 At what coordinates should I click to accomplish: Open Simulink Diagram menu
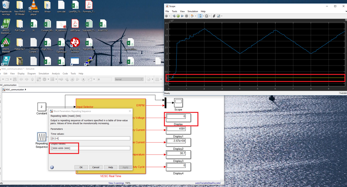31,74
